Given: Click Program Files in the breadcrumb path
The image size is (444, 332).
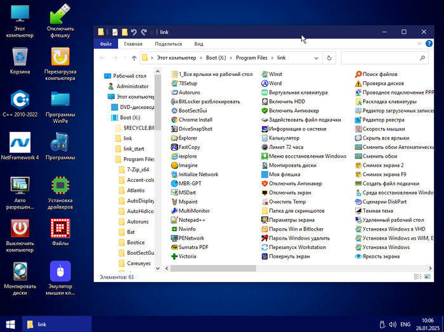Looking at the screenshot, I should (x=252, y=58).
